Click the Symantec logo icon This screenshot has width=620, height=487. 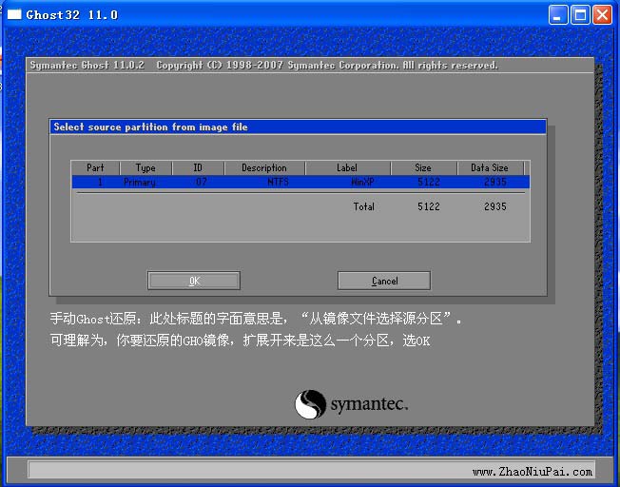pos(310,404)
